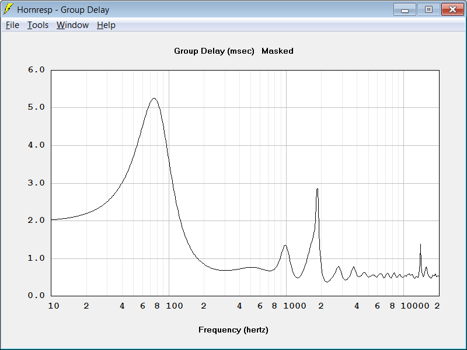Open the Window menu
Screen dimensions: 467x350
point(72,25)
